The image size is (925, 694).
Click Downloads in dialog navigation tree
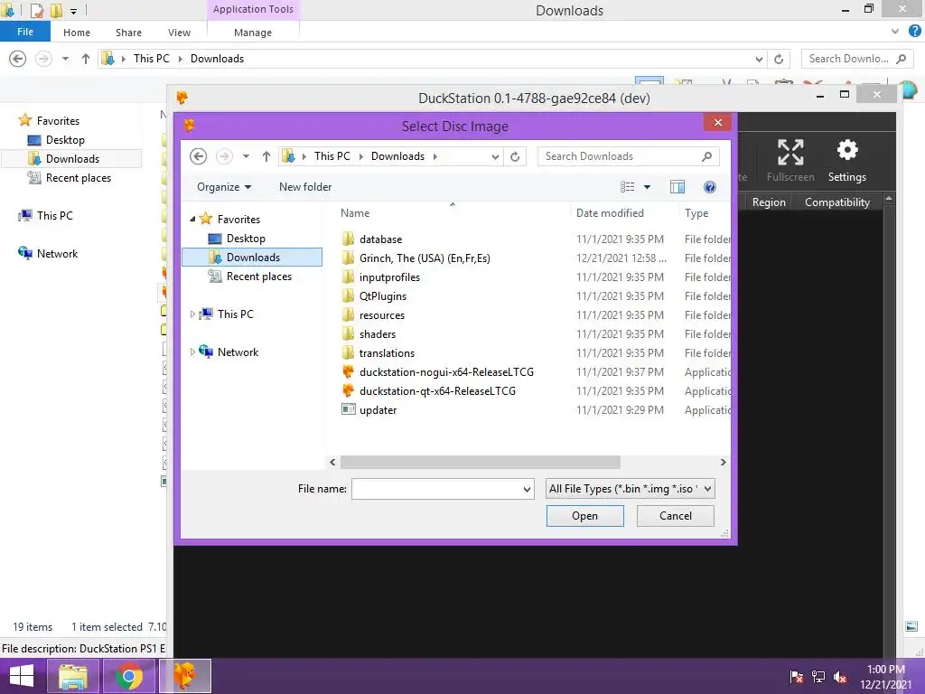[253, 258]
